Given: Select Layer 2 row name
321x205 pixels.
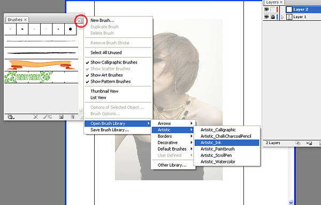Looking at the screenshot, I should point(301,10).
